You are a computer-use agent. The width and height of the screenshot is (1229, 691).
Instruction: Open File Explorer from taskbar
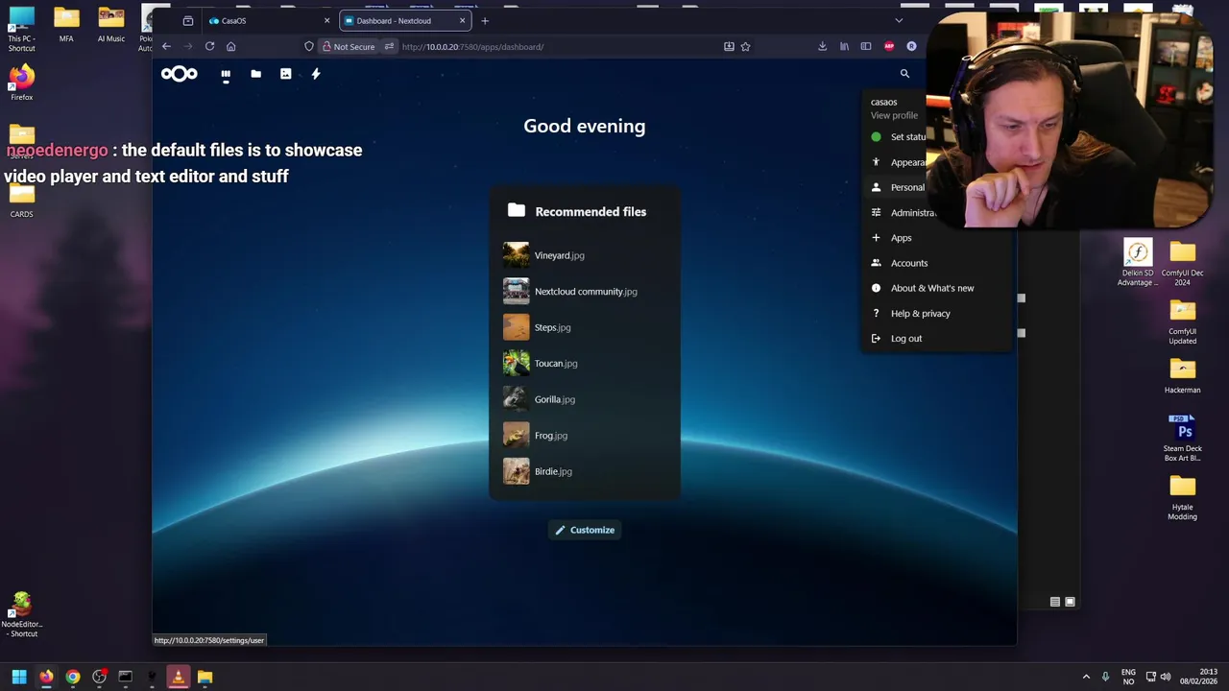pyautogui.click(x=205, y=677)
